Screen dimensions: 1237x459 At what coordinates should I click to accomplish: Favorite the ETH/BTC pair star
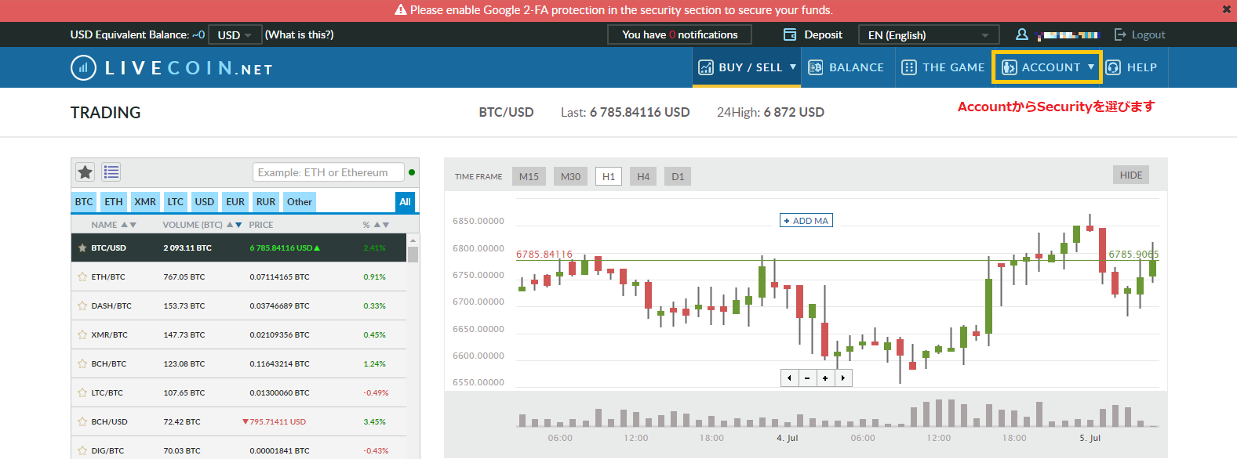[x=82, y=276]
